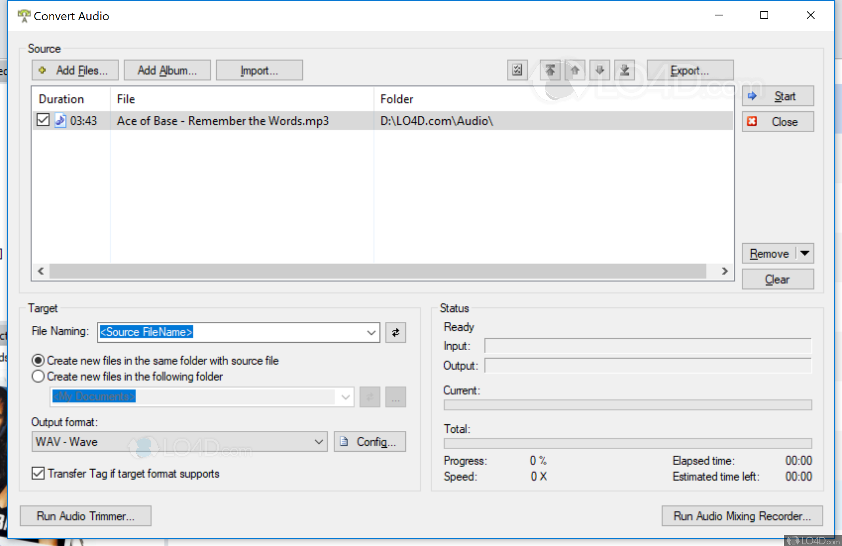Toggle Transfer Tag if target format supports
Screen dimensions: 842x546
click(38, 473)
